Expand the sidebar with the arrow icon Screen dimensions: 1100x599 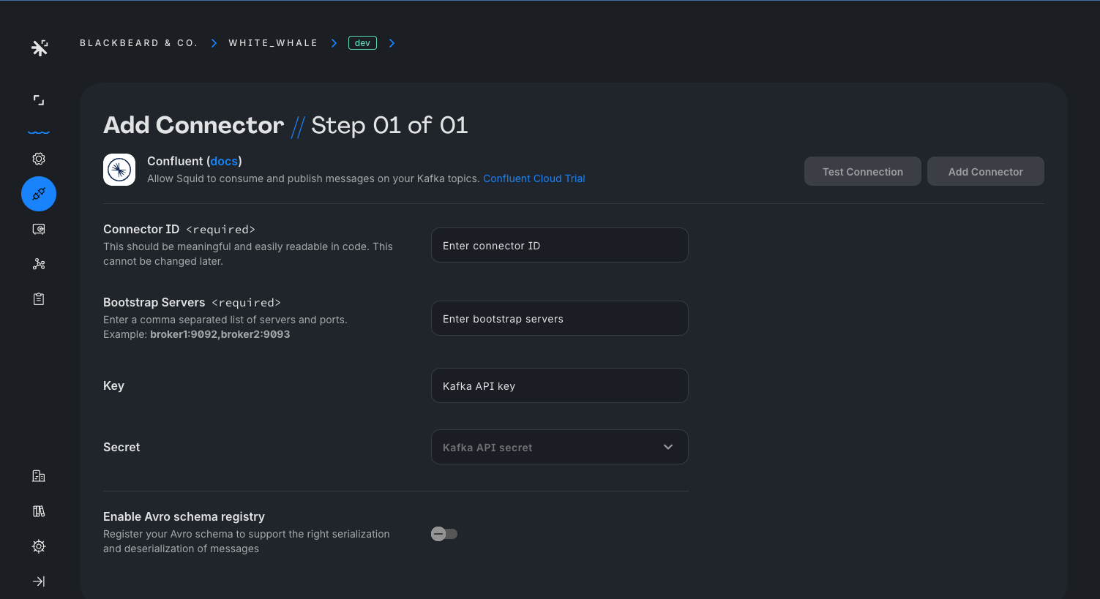(39, 581)
